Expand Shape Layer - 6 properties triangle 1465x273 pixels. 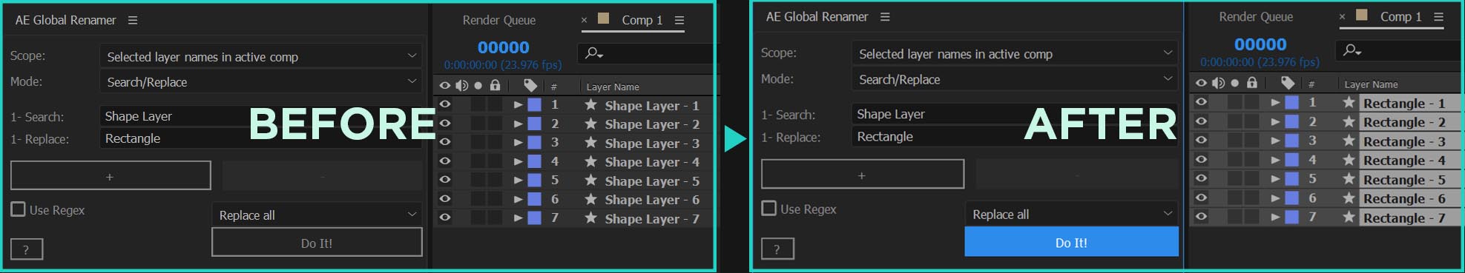click(518, 199)
